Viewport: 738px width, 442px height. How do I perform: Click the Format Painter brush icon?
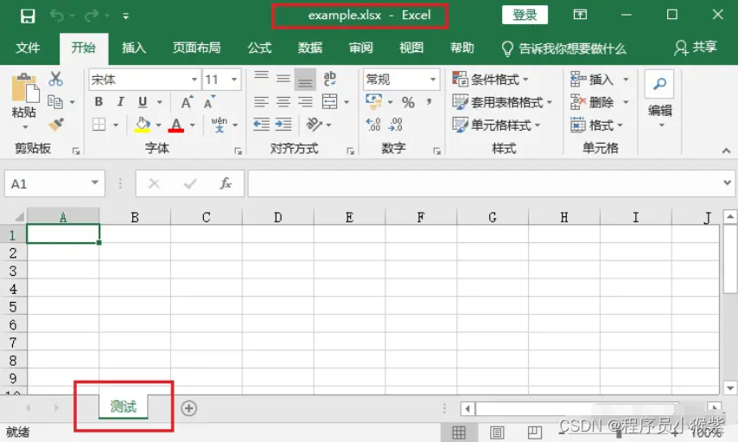pyautogui.click(x=56, y=125)
